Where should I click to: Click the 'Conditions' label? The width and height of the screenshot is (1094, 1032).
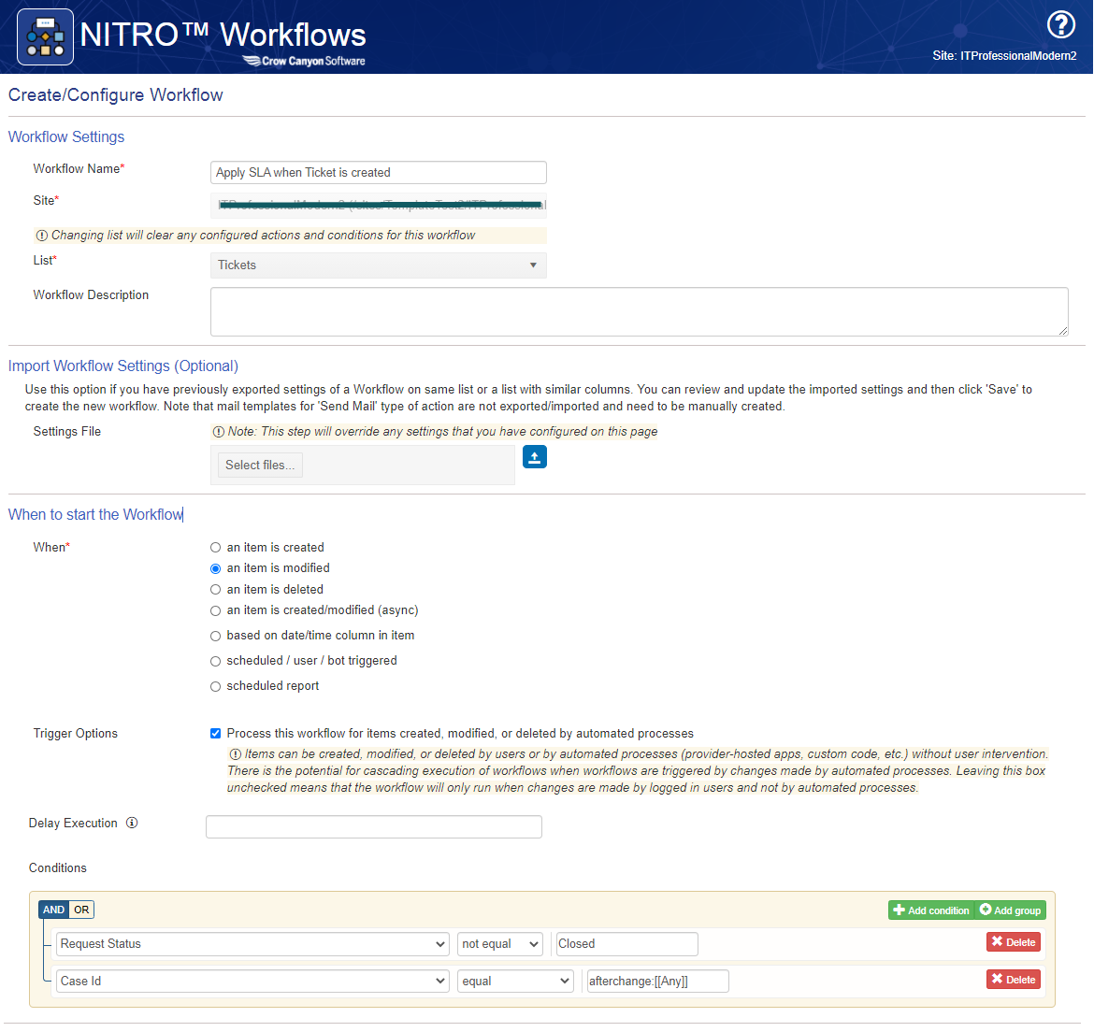[58, 867]
